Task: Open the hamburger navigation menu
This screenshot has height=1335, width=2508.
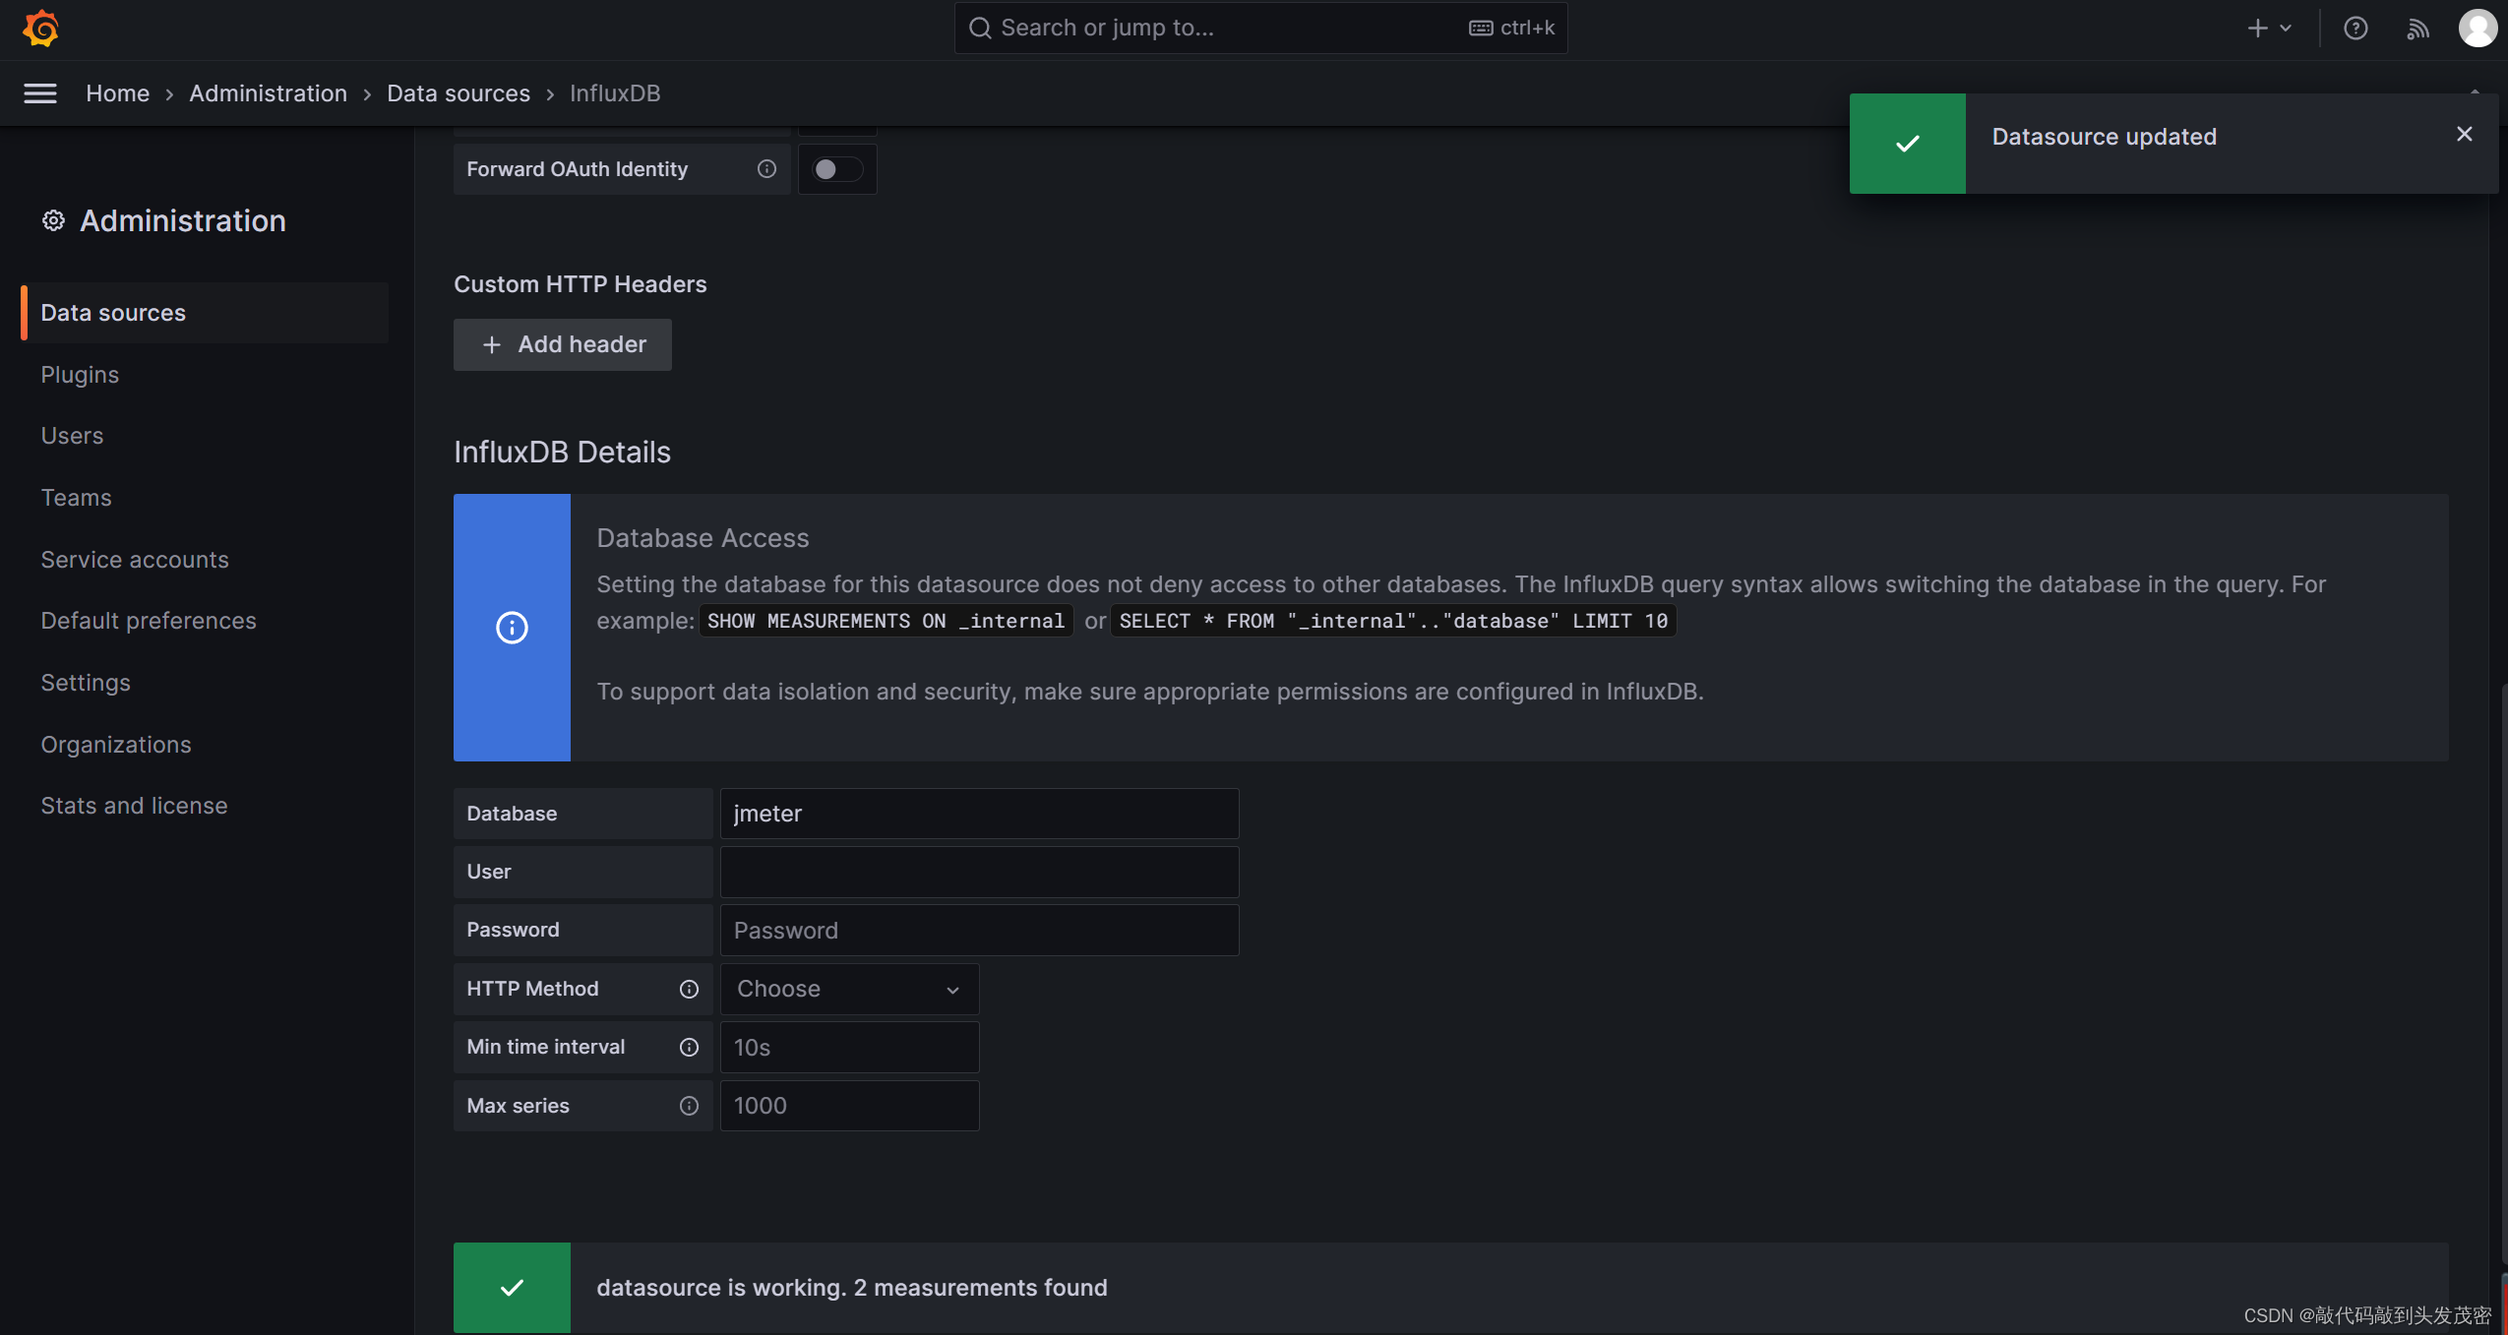Action: (x=40, y=93)
